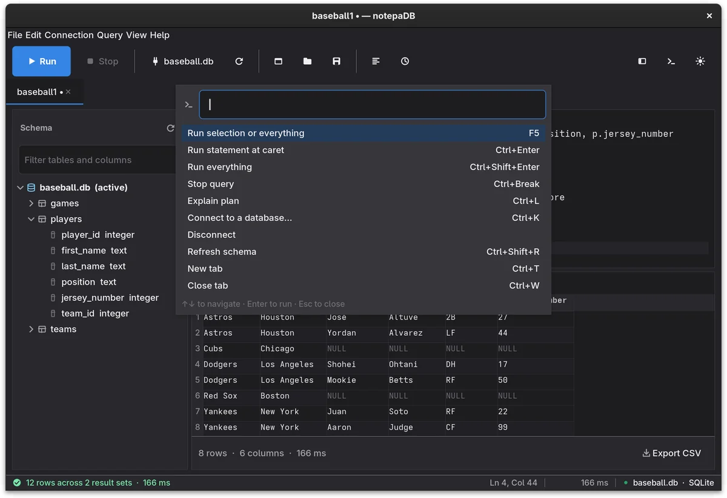The width and height of the screenshot is (727, 498).
Task: Open the View menu
Action: coord(136,35)
